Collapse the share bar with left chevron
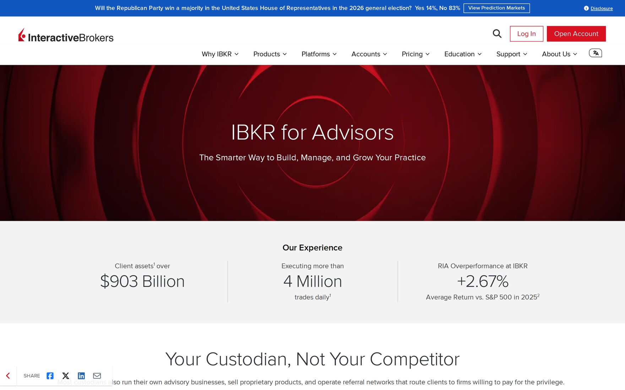Viewport: 625px width, 390px height. [x=8, y=376]
